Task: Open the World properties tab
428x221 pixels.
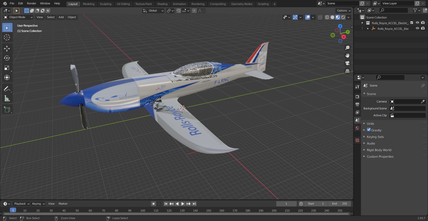Action: click(x=357, y=128)
